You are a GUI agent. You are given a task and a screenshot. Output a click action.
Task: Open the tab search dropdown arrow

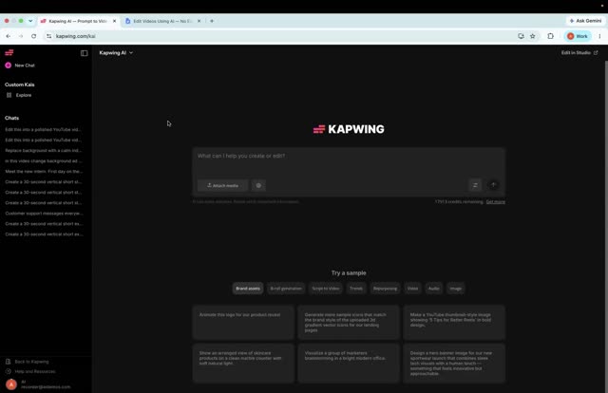[x=30, y=21]
